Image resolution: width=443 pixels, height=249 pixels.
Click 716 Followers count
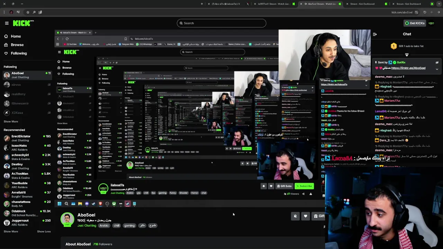pos(103,244)
